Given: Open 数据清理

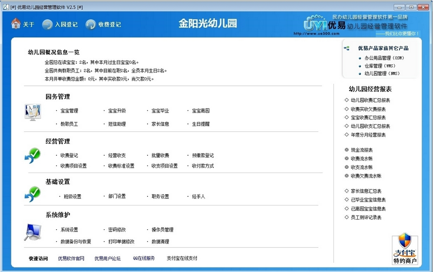Looking at the screenshot, I should pos(160,242).
